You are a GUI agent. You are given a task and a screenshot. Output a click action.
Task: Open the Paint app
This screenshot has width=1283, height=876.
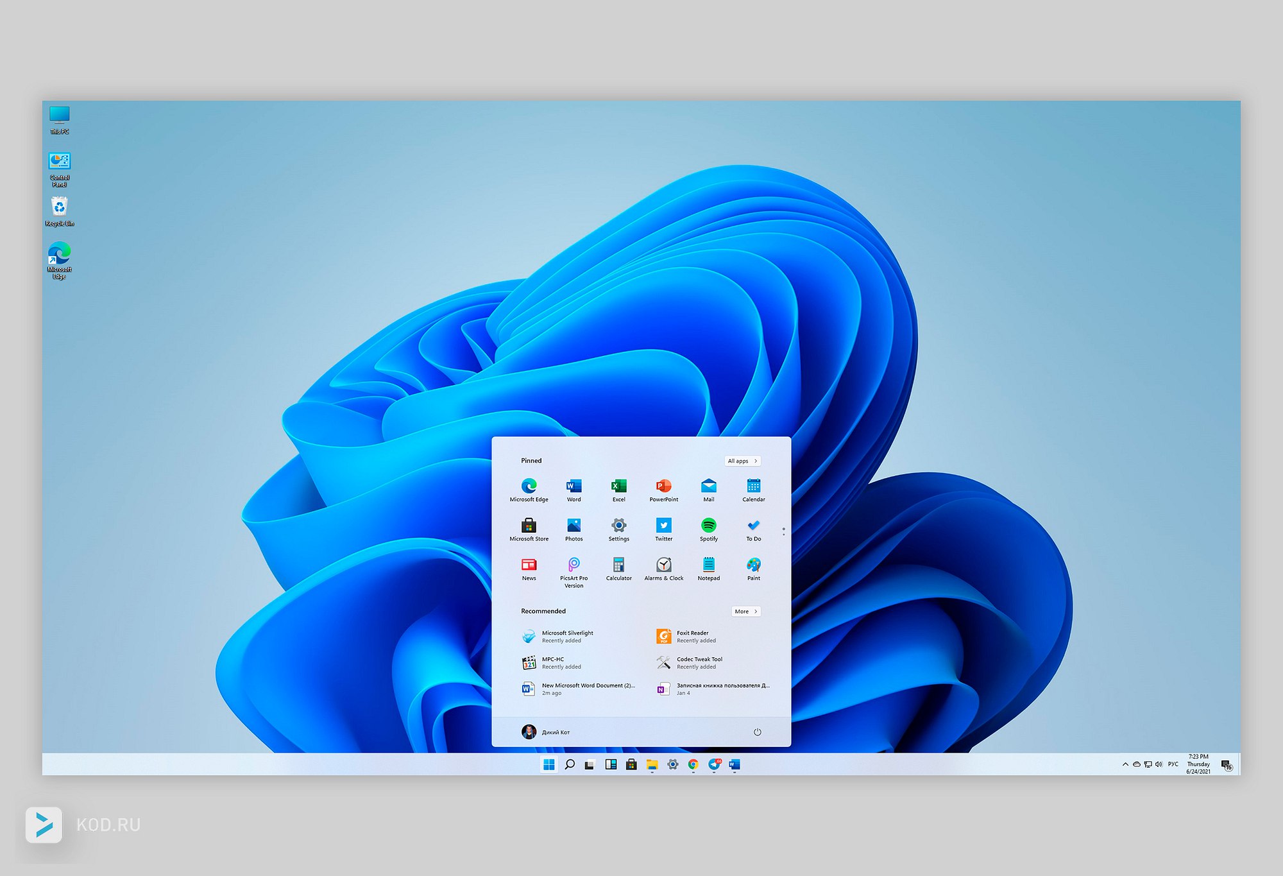(753, 569)
